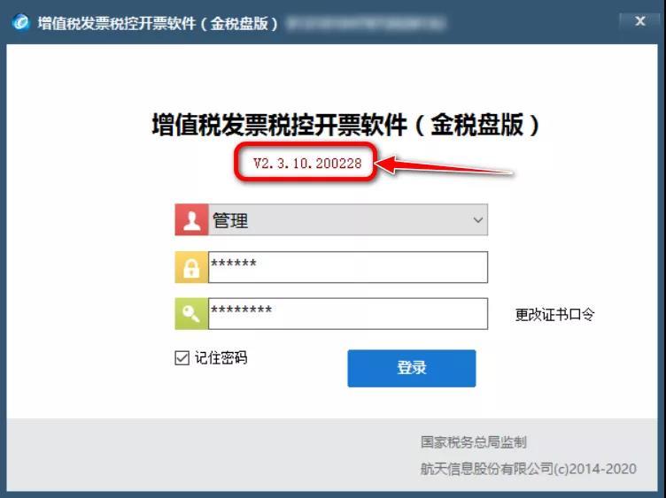The height and width of the screenshot is (498, 666).
Task: Open the 更改证书口令 link
Action: click(x=554, y=315)
